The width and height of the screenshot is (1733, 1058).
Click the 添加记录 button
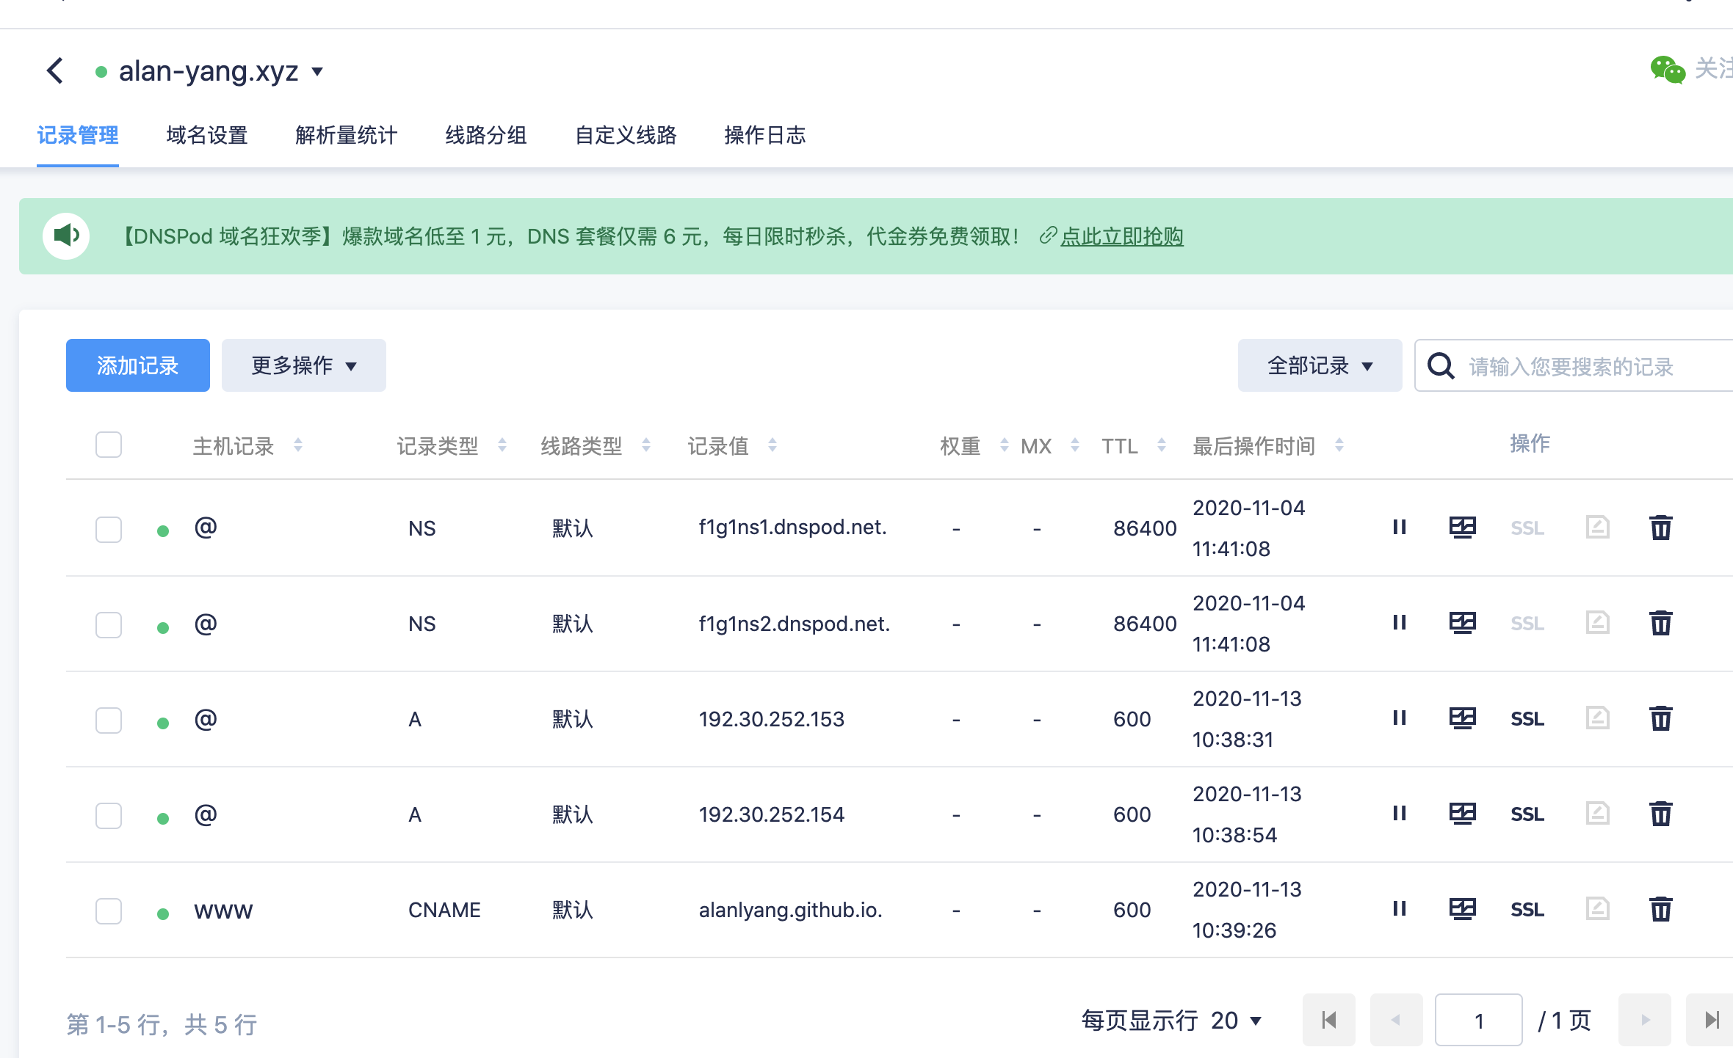(x=137, y=365)
